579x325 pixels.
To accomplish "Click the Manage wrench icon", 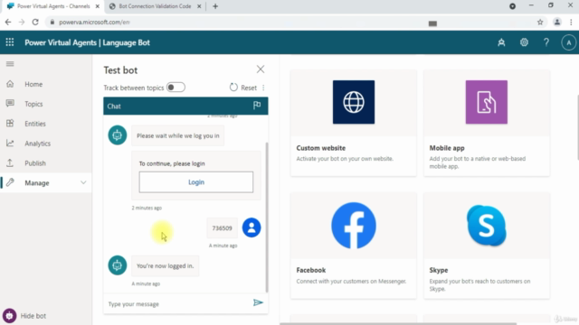I will [x=10, y=182].
